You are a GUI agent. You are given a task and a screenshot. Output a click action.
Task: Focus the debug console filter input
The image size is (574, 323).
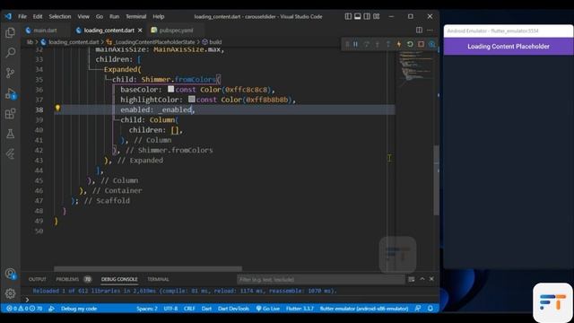(320, 279)
